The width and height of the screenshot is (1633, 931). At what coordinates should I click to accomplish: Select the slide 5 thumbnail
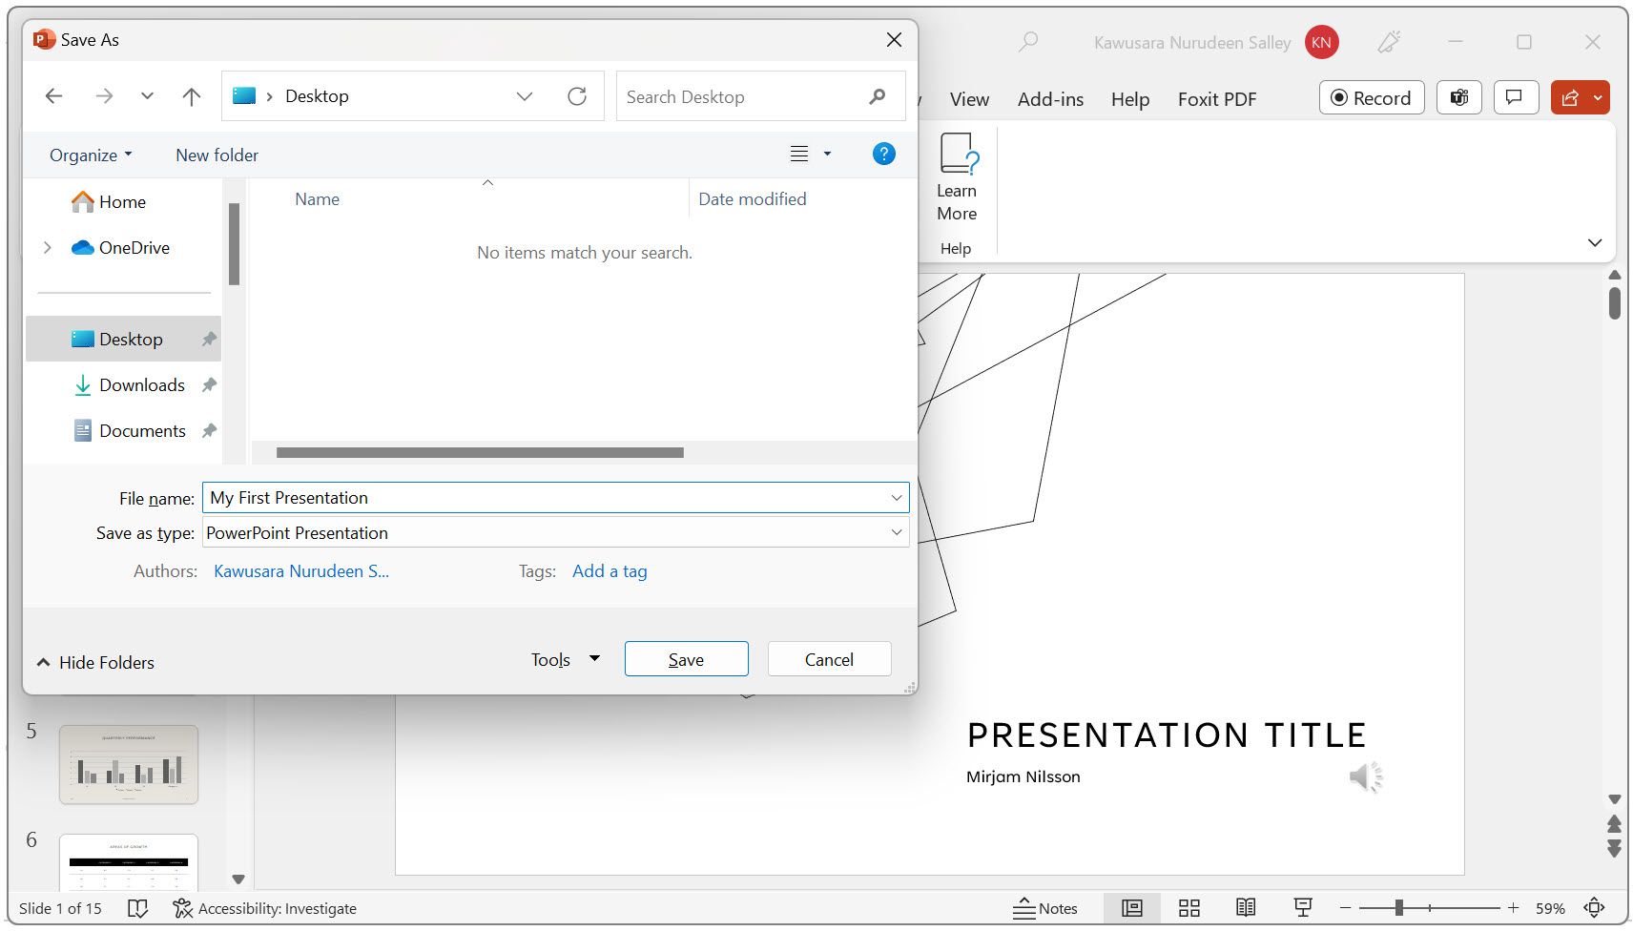128,764
